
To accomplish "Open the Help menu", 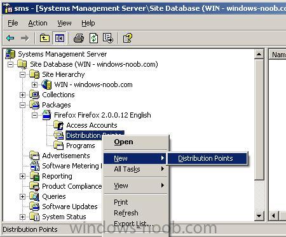I will [x=88, y=23].
